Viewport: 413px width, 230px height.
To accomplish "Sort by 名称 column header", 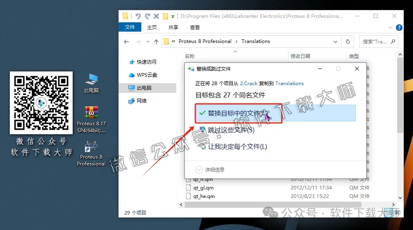I will click(x=190, y=56).
